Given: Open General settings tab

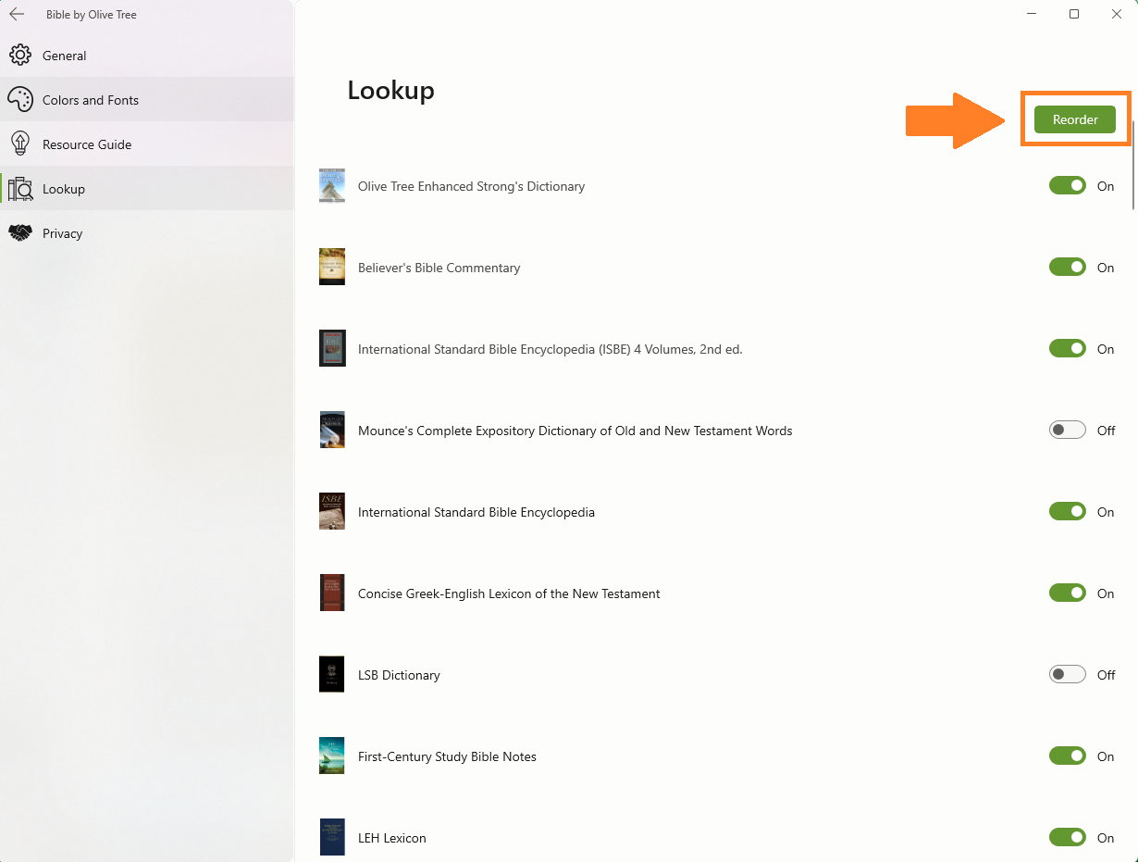Looking at the screenshot, I should [x=147, y=56].
